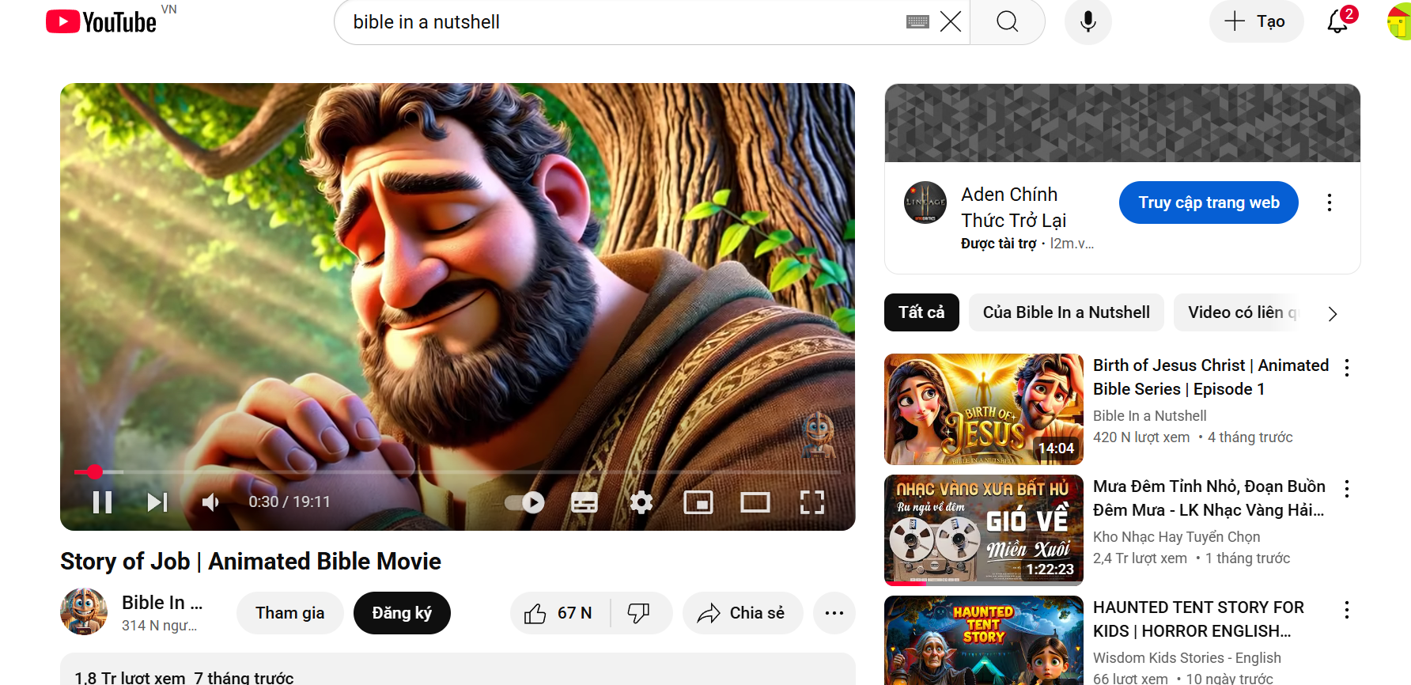Open Kho Nhạc Hay Tuyển Chọn channel
The width and height of the screenshot is (1411, 685).
(1176, 537)
